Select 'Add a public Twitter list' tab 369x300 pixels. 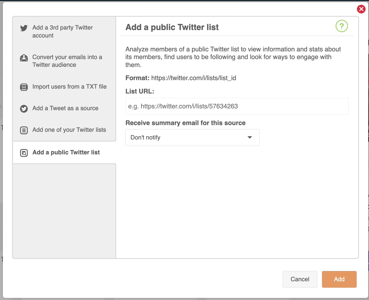tap(64, 152)
